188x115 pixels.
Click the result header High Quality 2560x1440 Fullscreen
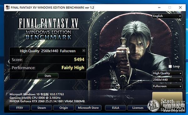tap(48, 51)
